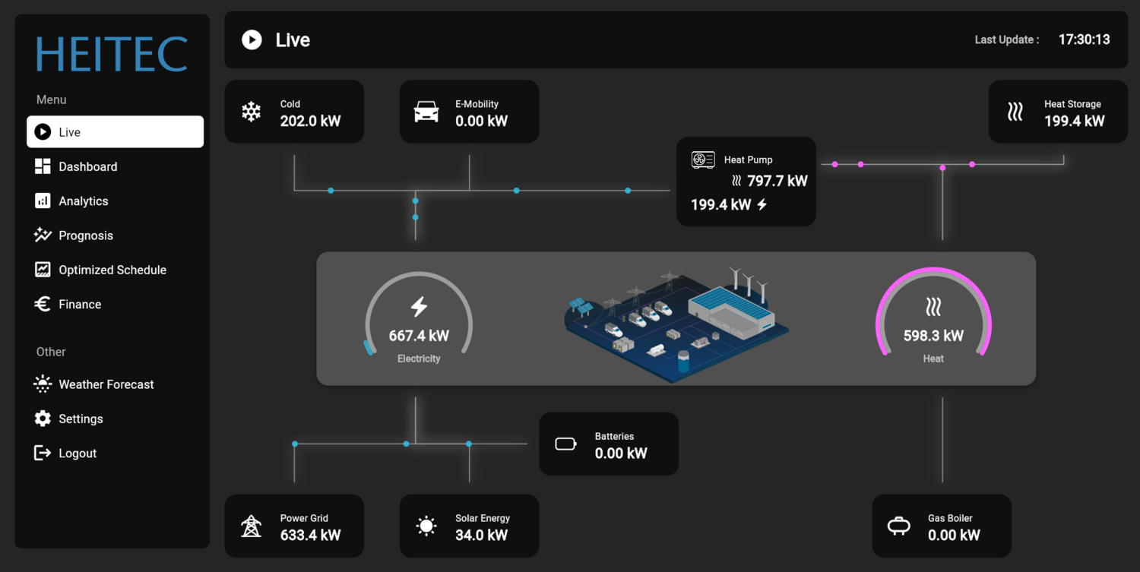1140x572 pixels.
Task: Click the play icon in the Live header
Action: (252, 40)
